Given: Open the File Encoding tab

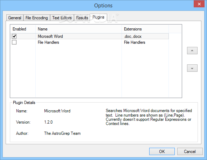Looking at the screenshot, I should (37, 18).
